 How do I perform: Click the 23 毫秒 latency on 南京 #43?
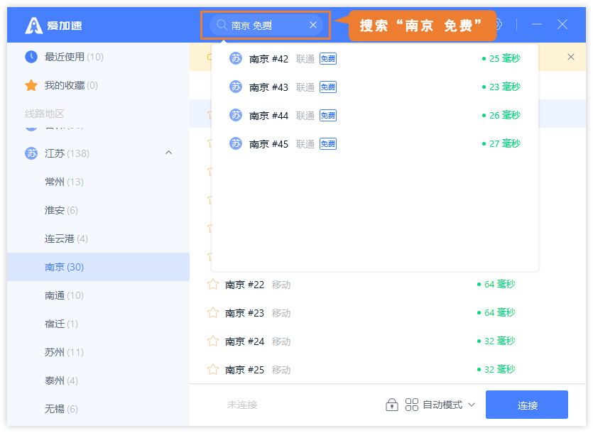click(x=501, y=87)
